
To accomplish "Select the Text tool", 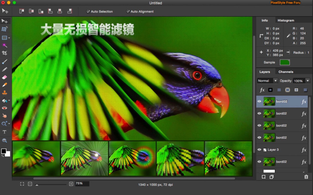I will coord(5,132).
